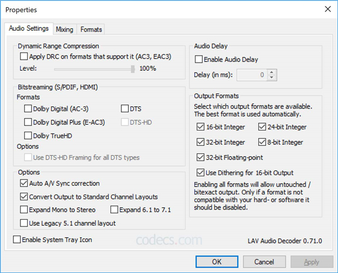338x273 pixels.
Task: Click the Bitstreaming (S/PDIF, HDMI) group label
Action: 58,87
